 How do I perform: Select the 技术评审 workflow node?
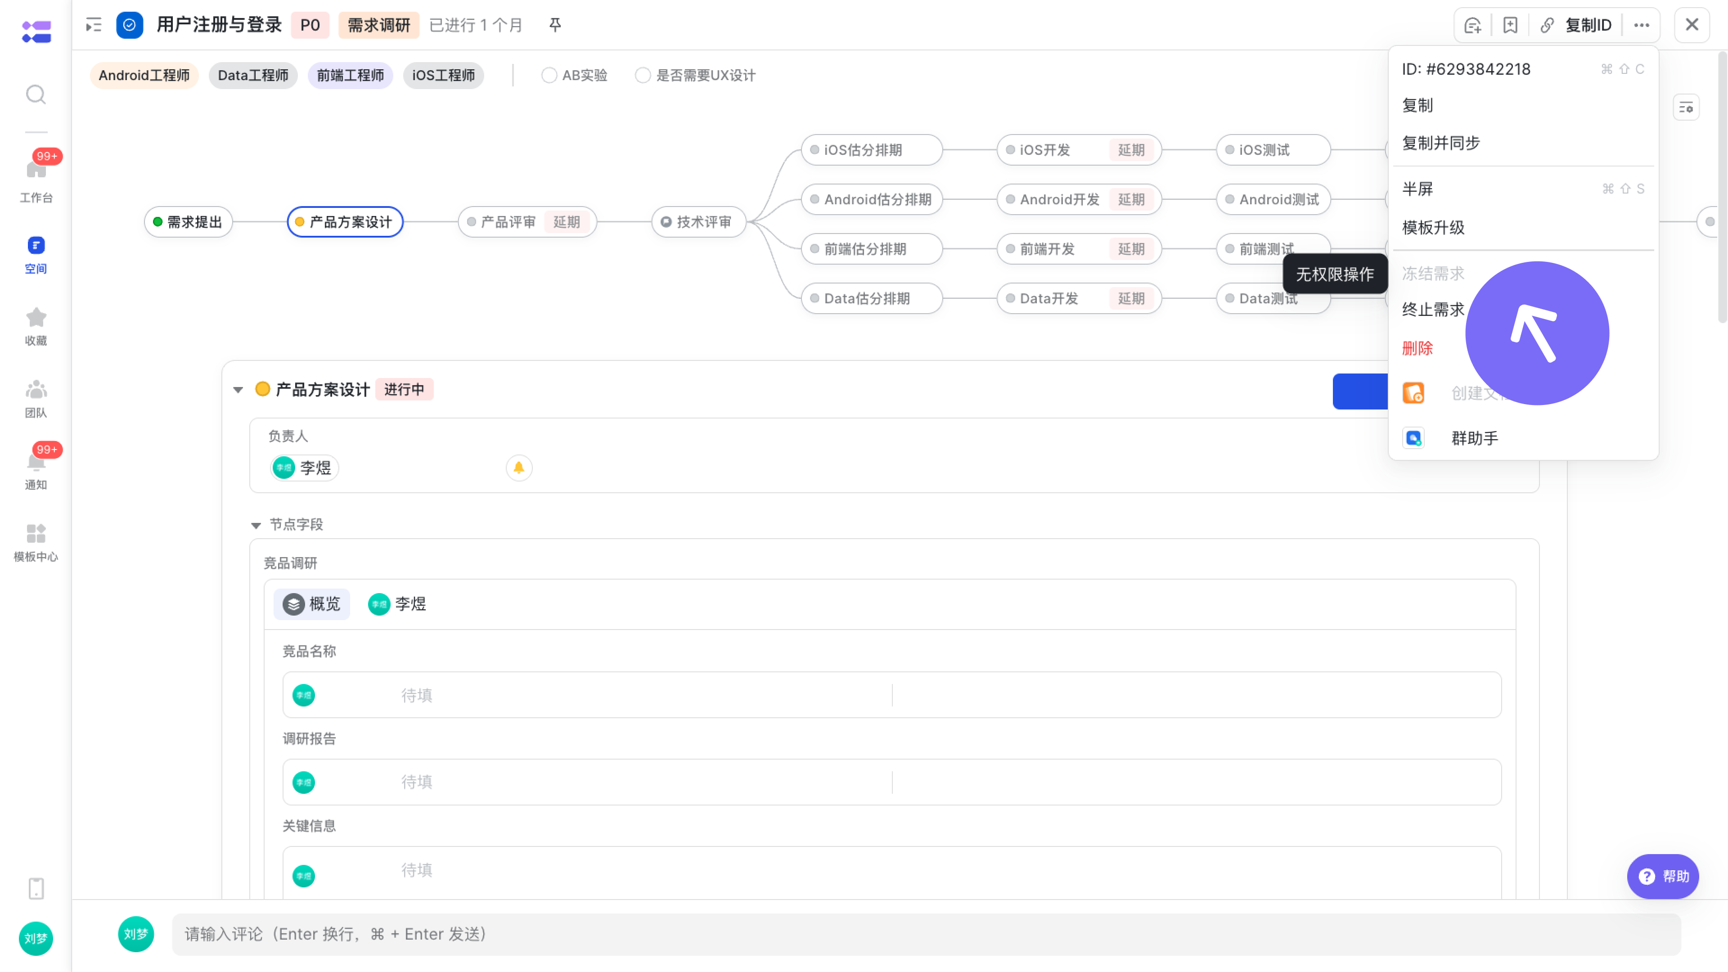[x=698, y=222]
